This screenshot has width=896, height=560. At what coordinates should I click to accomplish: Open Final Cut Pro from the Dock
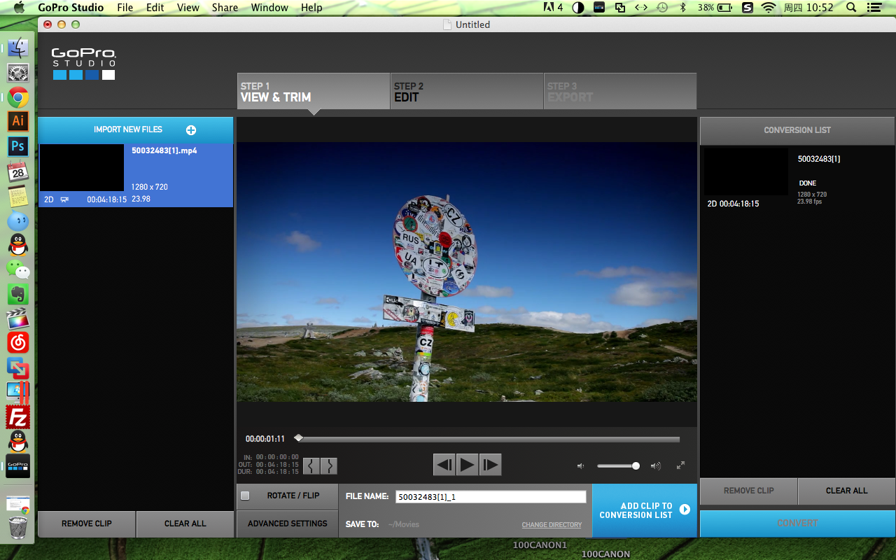17,318
